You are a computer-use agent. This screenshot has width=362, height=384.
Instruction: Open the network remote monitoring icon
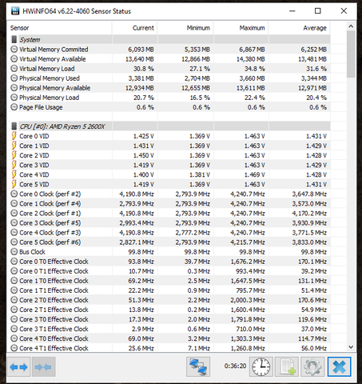click(198, 367)
